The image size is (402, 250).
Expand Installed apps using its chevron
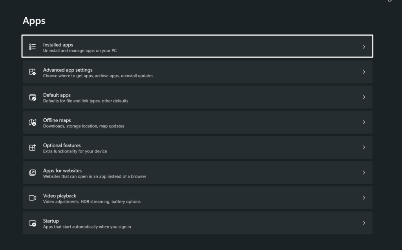point(364,47)
